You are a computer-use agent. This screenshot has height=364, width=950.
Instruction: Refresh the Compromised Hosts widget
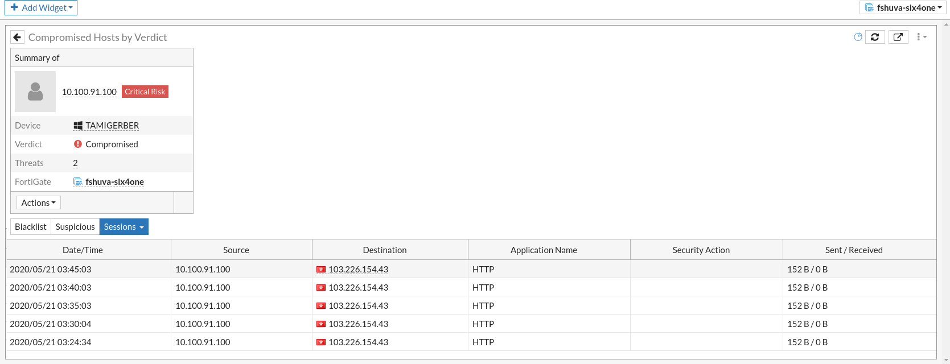[x=875, y=38]
